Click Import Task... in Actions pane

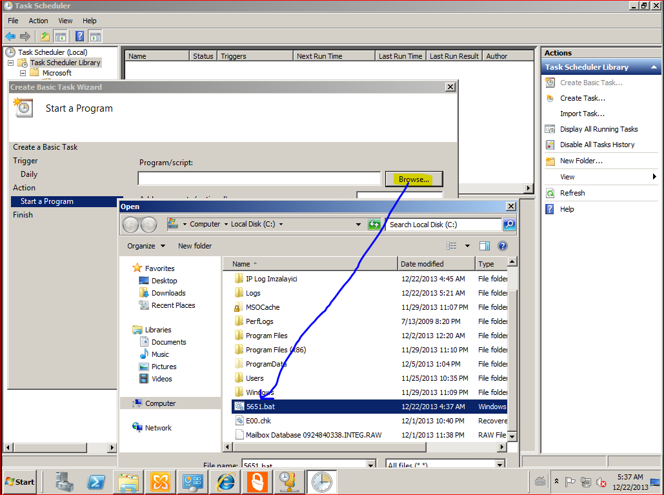pyautogui.click(x=582, y=114)
